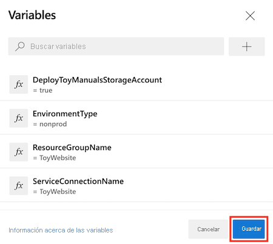Open Información acerca de las variables link

61,230
